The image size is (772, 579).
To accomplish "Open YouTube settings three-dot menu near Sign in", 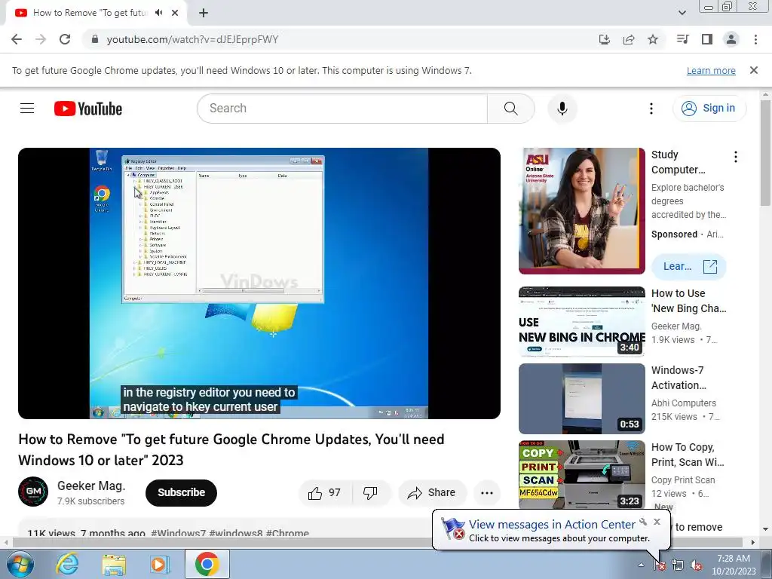I will [651, 109].
